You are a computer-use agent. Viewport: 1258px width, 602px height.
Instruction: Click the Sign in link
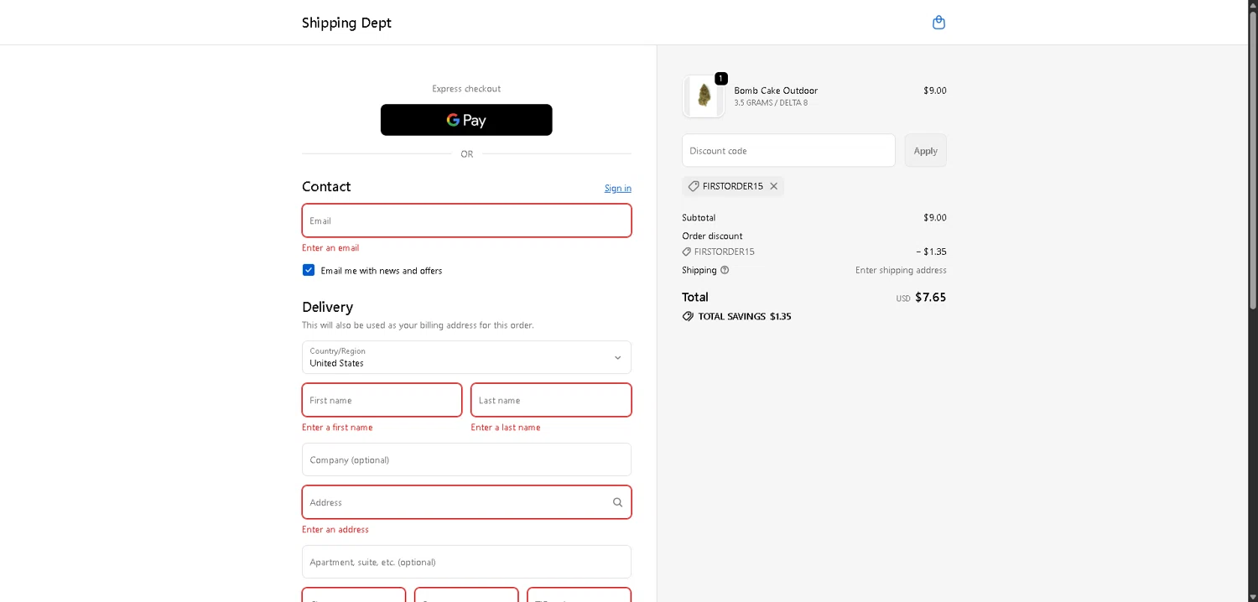(x=617, y=188)
